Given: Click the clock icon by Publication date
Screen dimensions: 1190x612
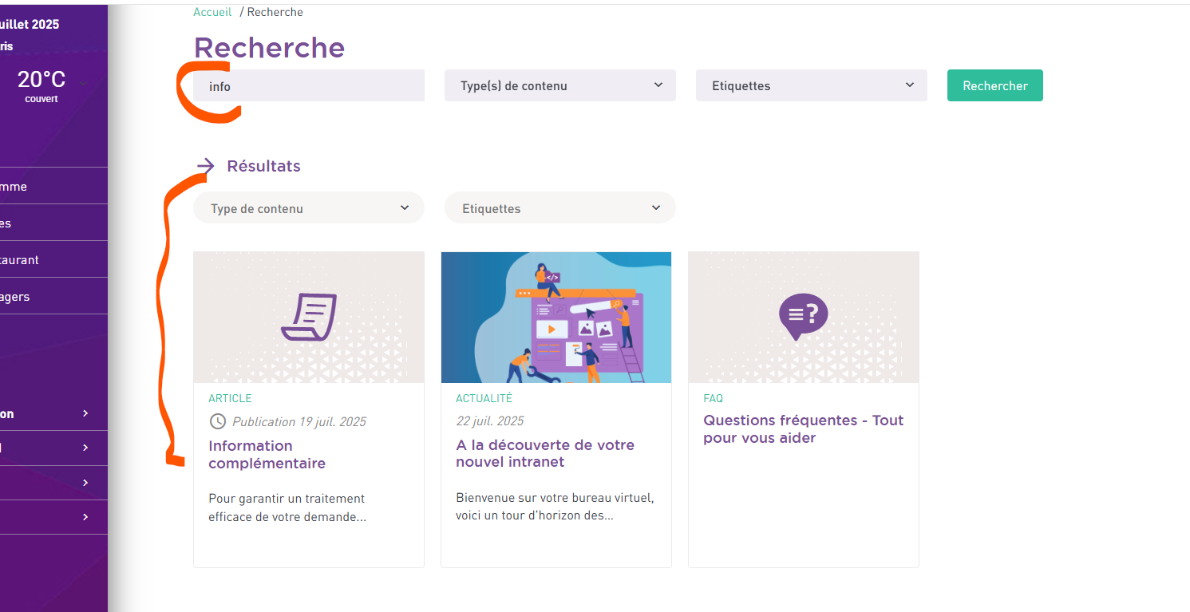Looking at the screenshot, I should [217, 421].
